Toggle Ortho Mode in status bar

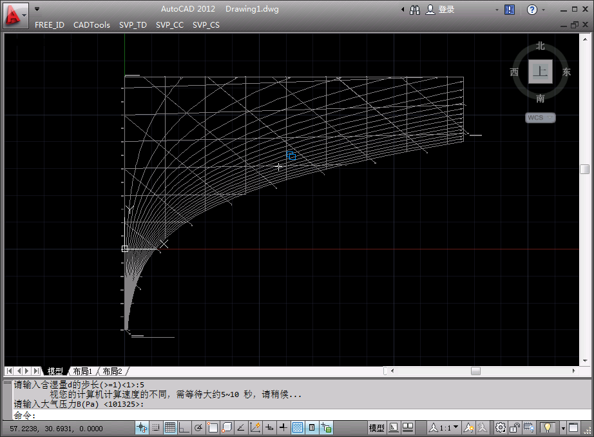(184, 428)
